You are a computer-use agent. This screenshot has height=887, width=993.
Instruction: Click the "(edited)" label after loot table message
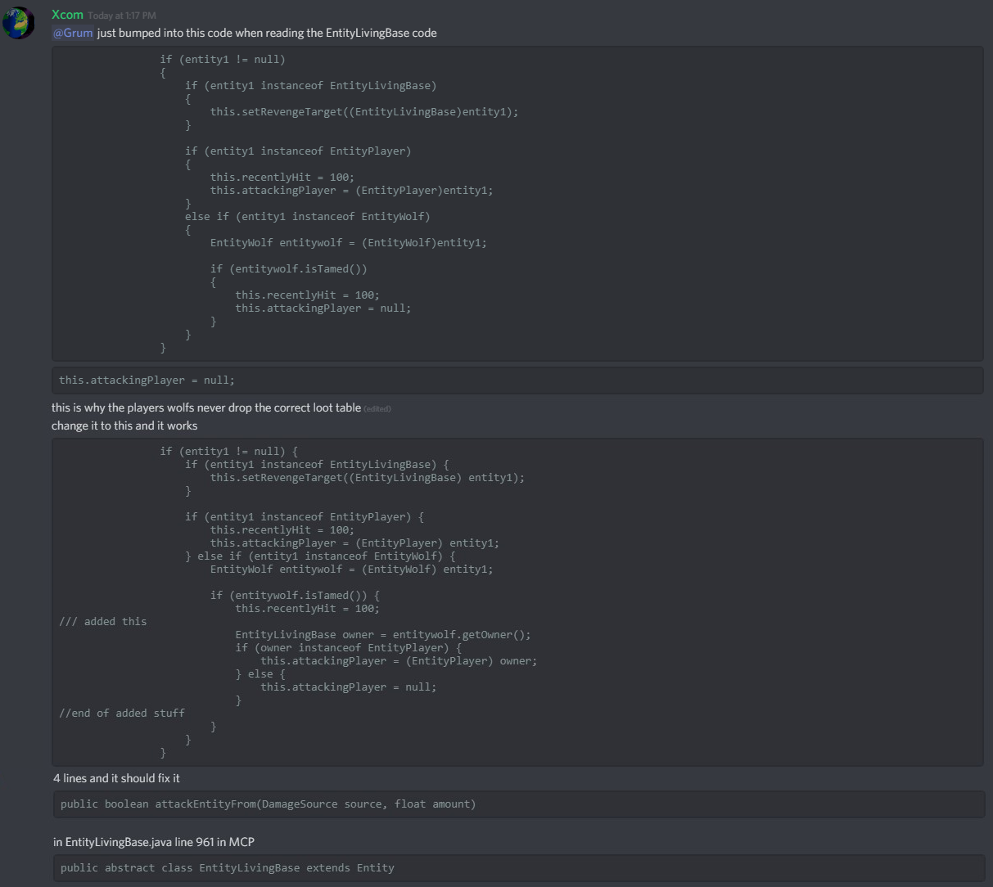tap(377, 408)
